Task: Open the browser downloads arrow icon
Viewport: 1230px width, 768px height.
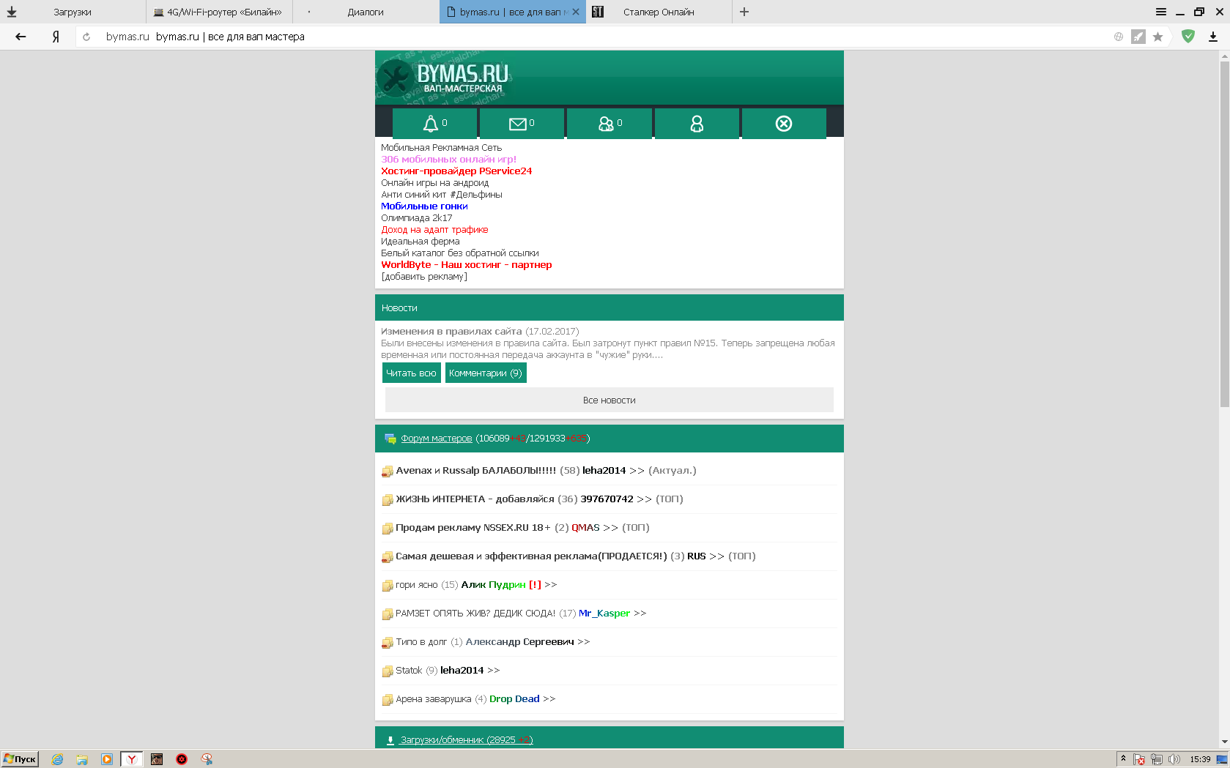Action: [x=1213, y=37]
